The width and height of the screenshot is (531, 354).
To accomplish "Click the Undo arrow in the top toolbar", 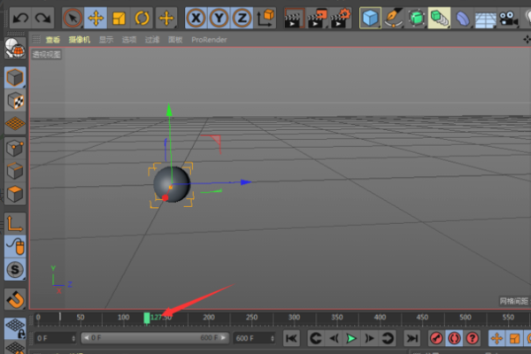I will click(19, 17).
